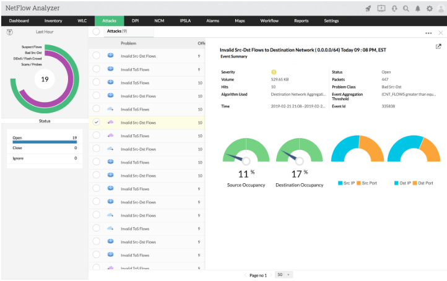This screenshot has width=447, height=281.
Task: Go to previous page arrow
Action: click(245, 275)
